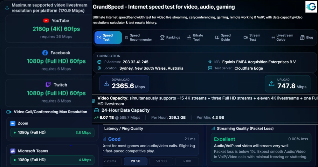Click the data capacity trend arrow icon
318x167 pixels.
[x=96, y=117]
